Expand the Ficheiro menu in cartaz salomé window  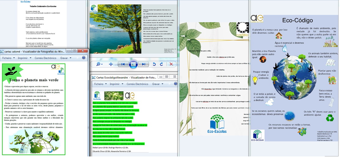(8, 58)
